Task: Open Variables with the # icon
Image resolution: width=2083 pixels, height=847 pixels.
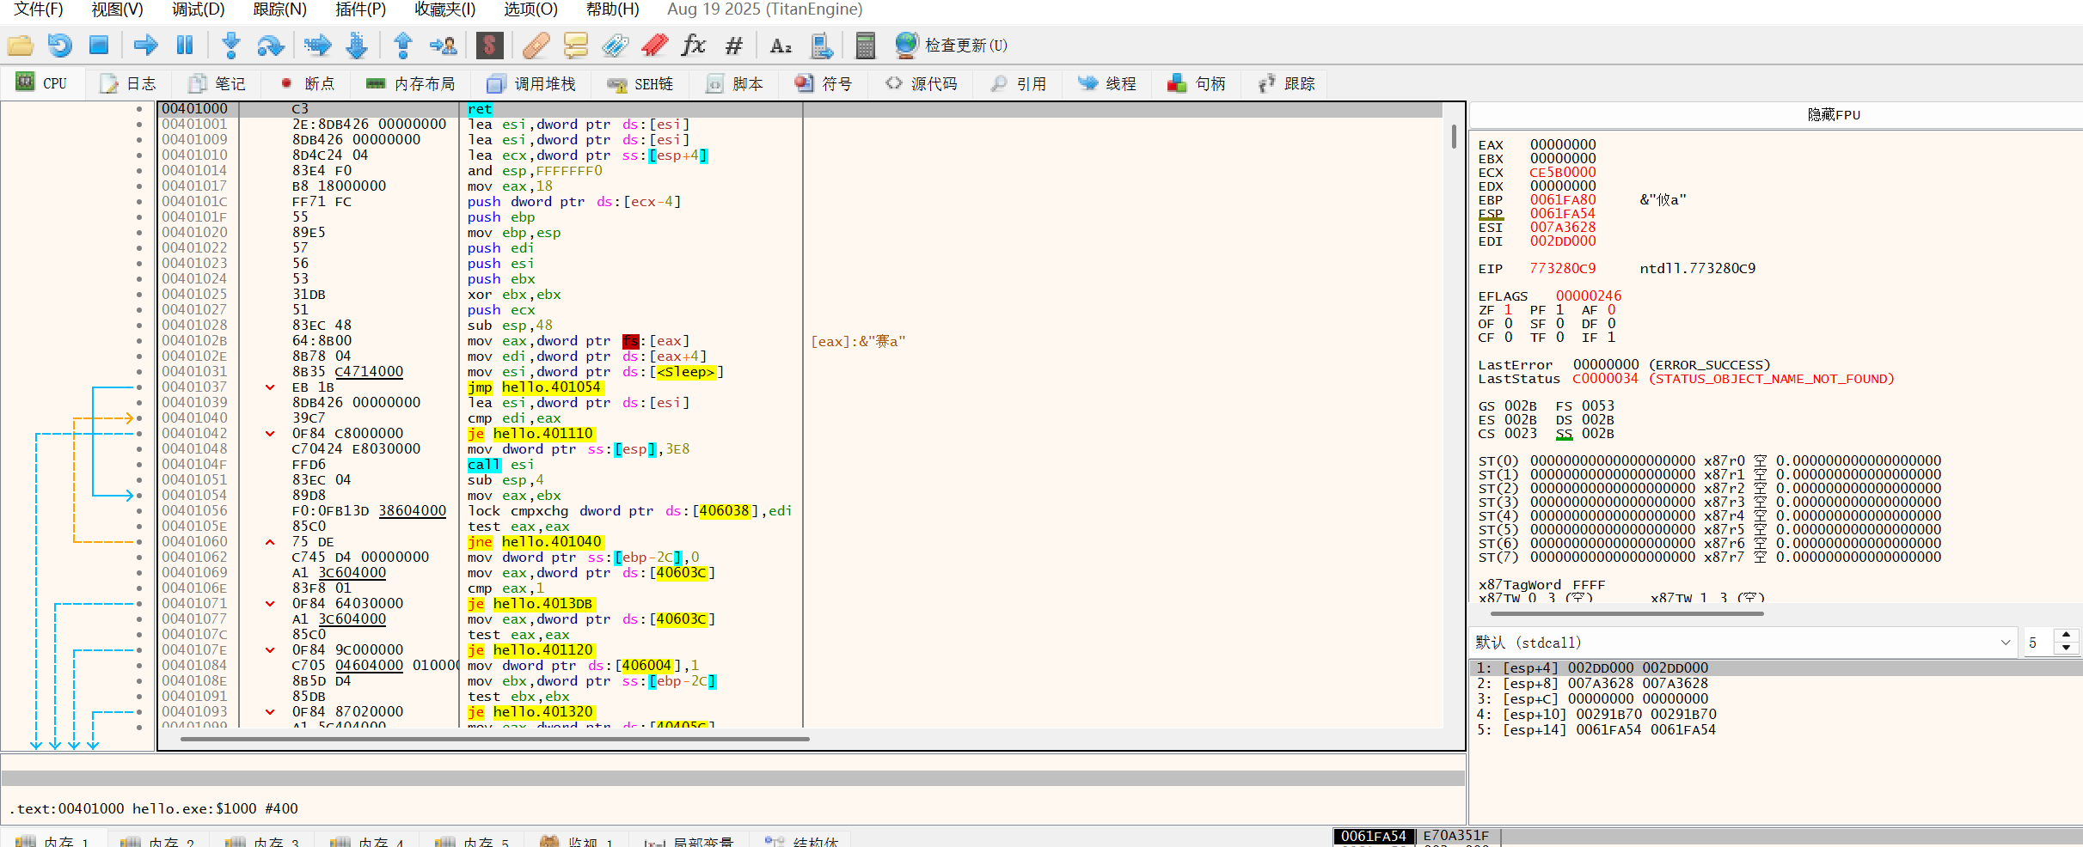Action: [x=733, y=45]
